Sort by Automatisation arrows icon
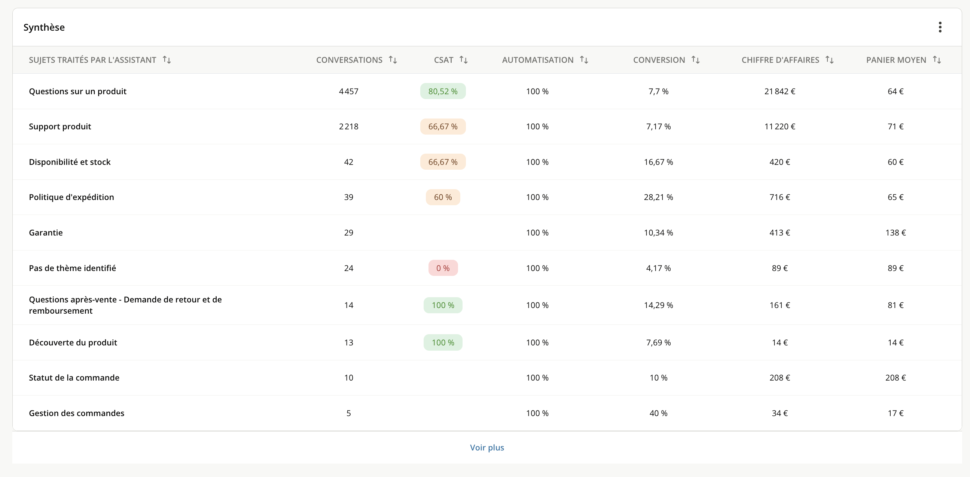This screenshot has width=970, height=477. [x=584, y=60]
